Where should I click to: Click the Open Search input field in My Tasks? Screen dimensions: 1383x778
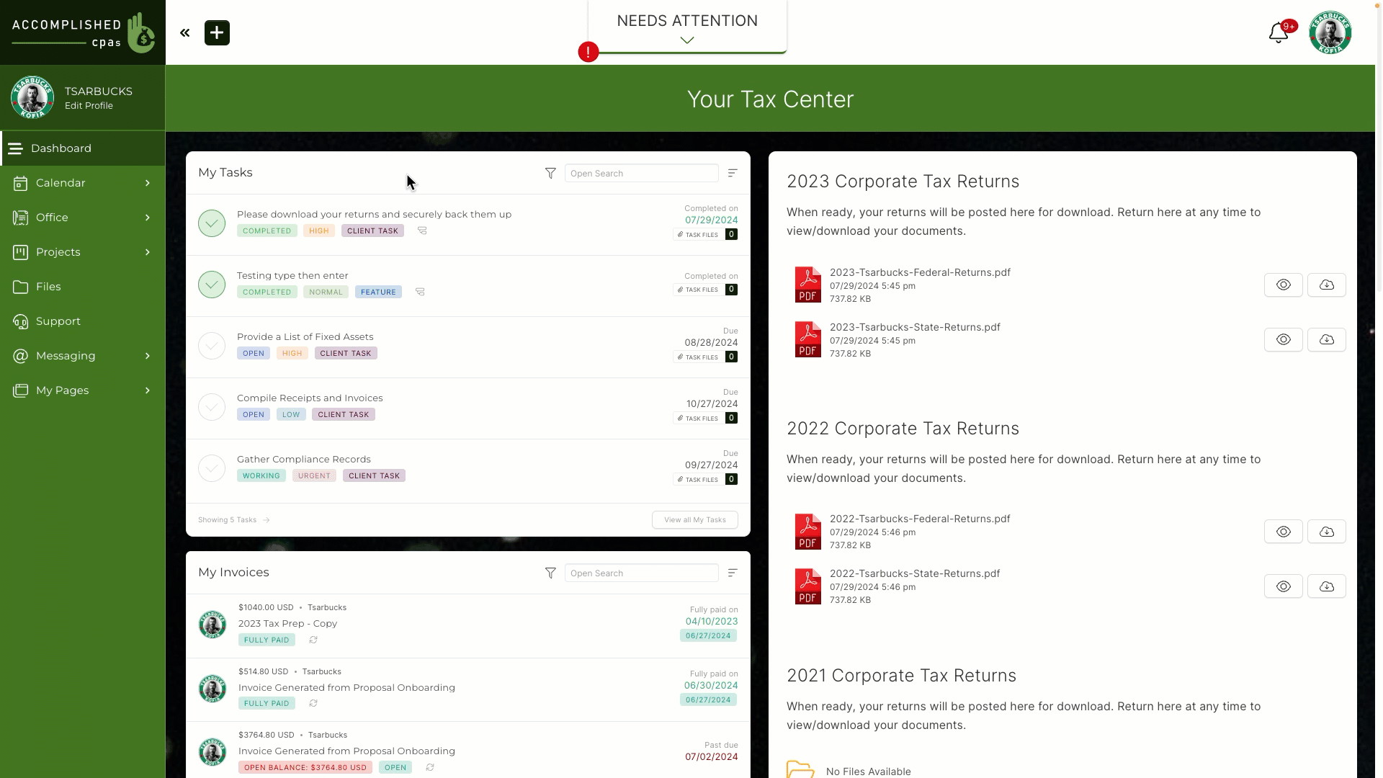(642, 173)
